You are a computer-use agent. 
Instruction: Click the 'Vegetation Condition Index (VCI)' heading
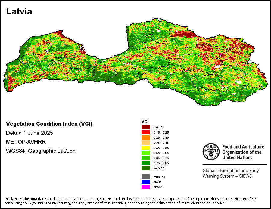pyautogui.click(x=49, y=124)
